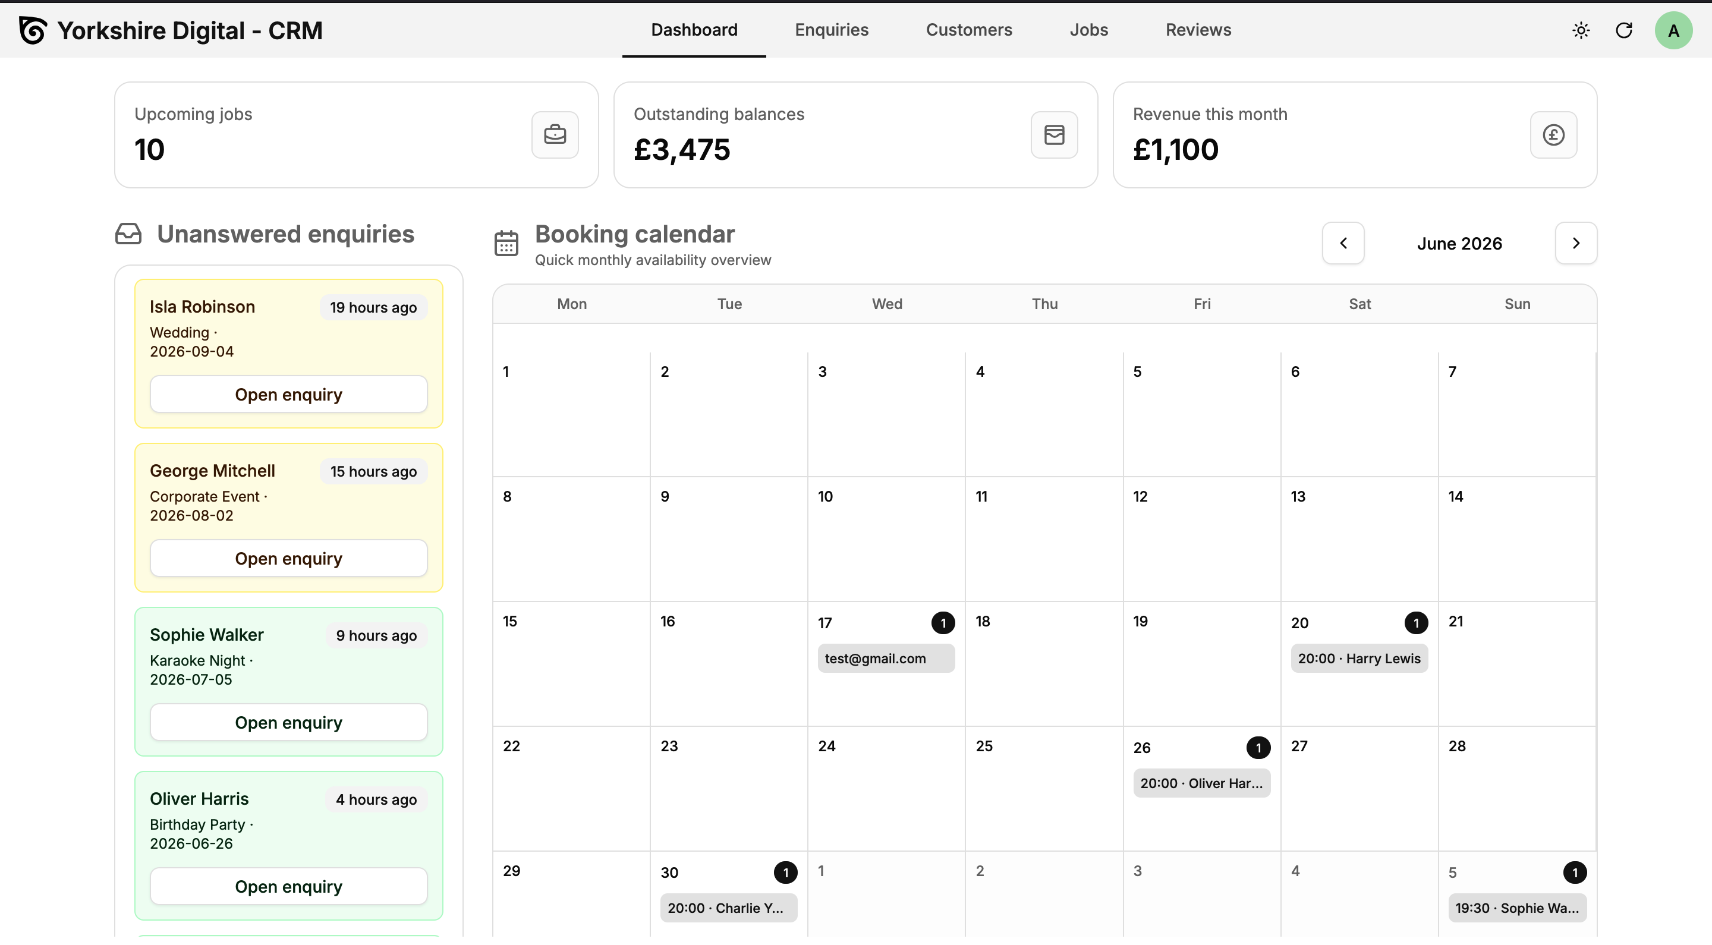The image size is (1712, 945).
Task: Go to next month with right chevron
Action: pyautogui.click(x=1576, y=243)
